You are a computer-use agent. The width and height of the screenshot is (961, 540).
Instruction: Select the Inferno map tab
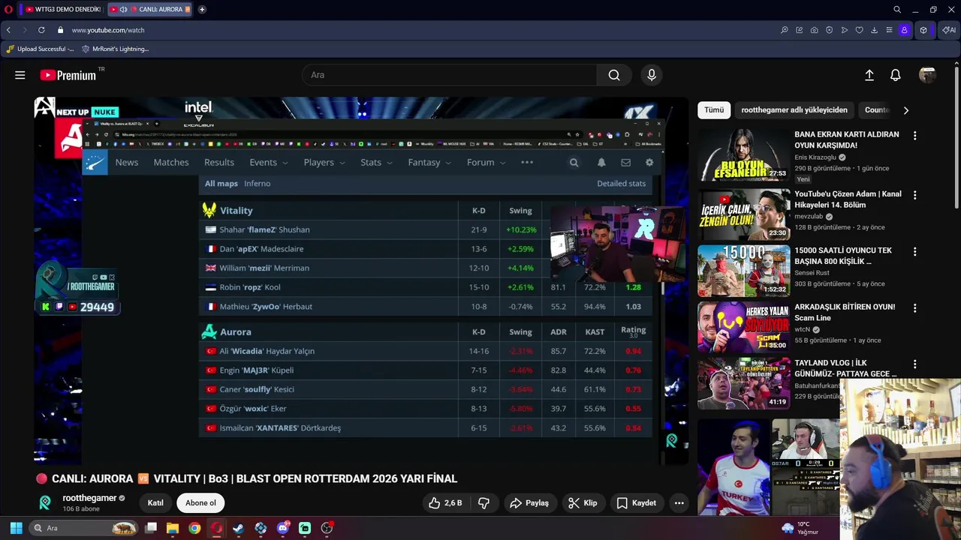pos(258,184)
